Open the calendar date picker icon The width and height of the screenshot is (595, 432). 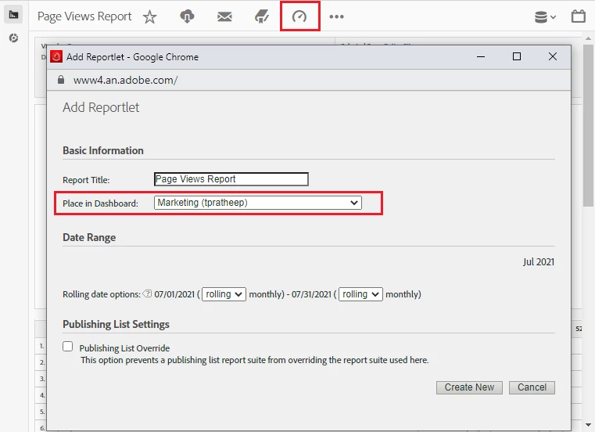(579, 16)
